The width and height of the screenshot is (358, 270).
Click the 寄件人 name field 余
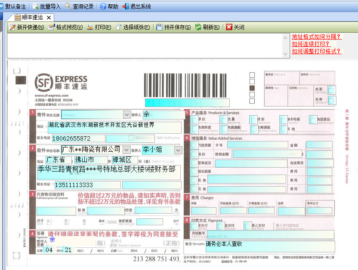pyautogui.click(x=164, y=115)
